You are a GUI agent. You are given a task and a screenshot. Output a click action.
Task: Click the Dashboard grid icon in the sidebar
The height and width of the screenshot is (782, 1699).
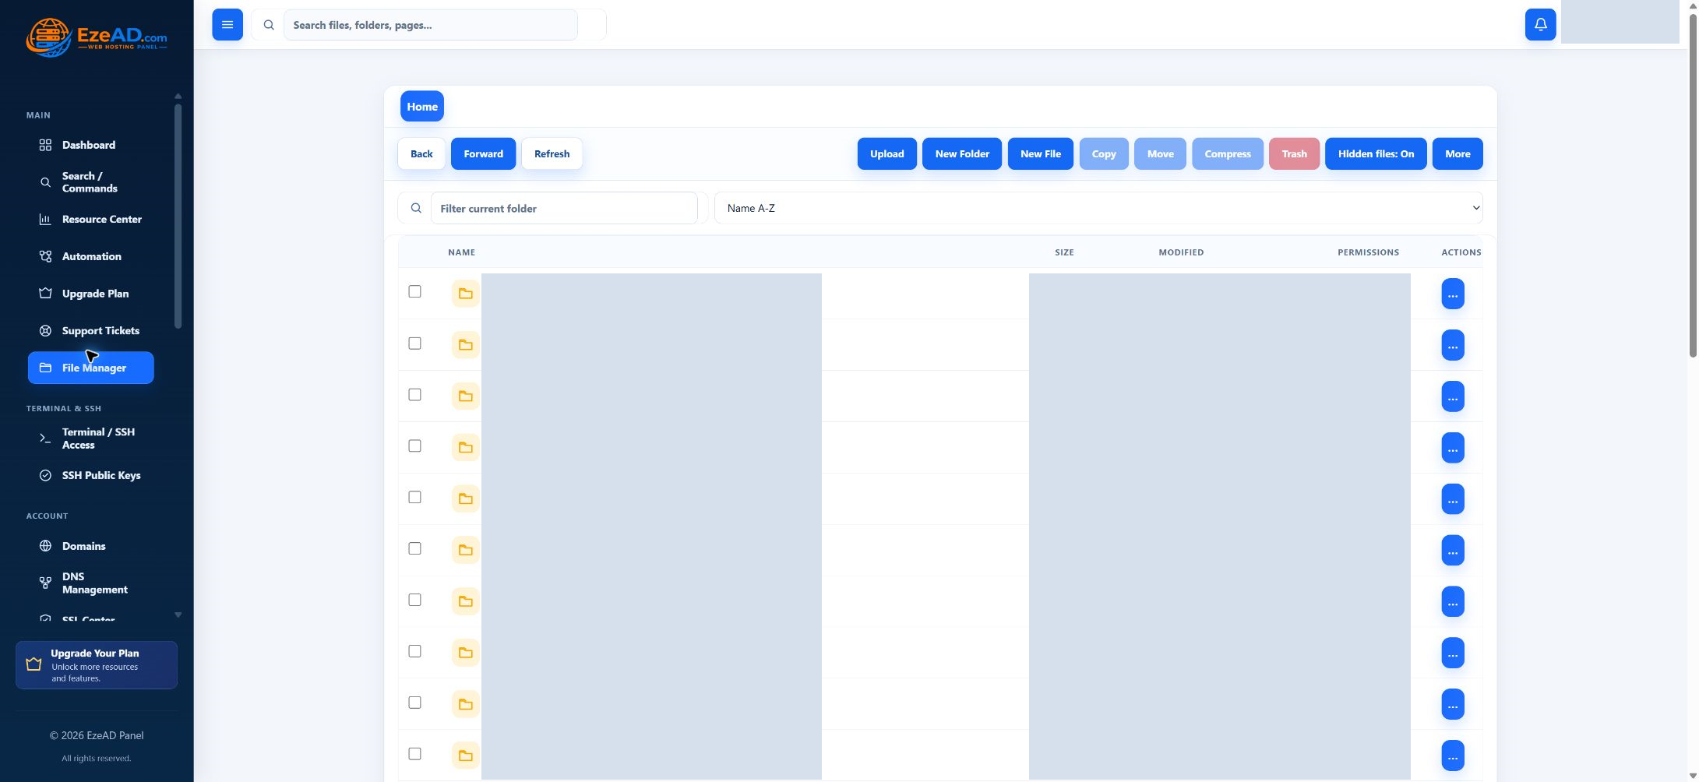[x=45, y=145]
